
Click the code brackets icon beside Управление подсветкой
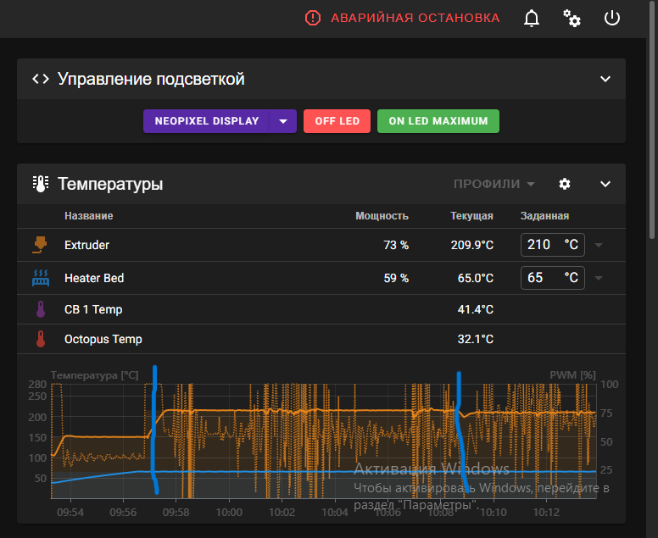pyautogui.click(x=41, y=79)
